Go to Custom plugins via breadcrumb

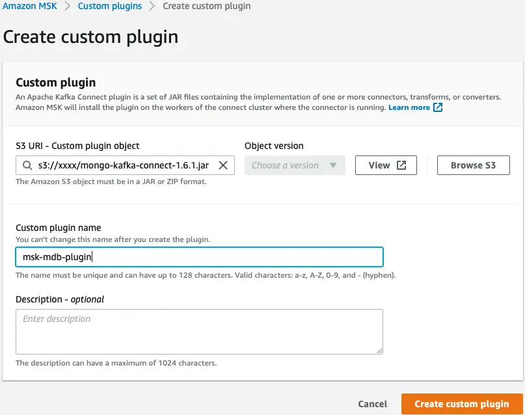click(109, 7)
